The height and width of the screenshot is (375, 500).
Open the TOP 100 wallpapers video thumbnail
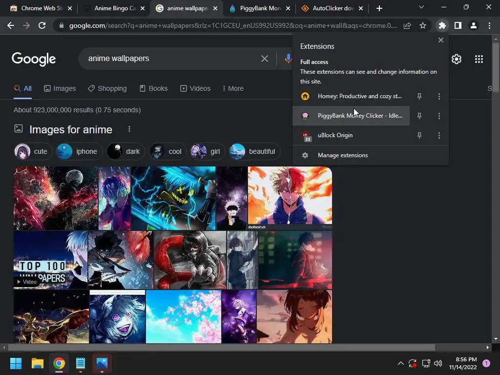point(50,260)
